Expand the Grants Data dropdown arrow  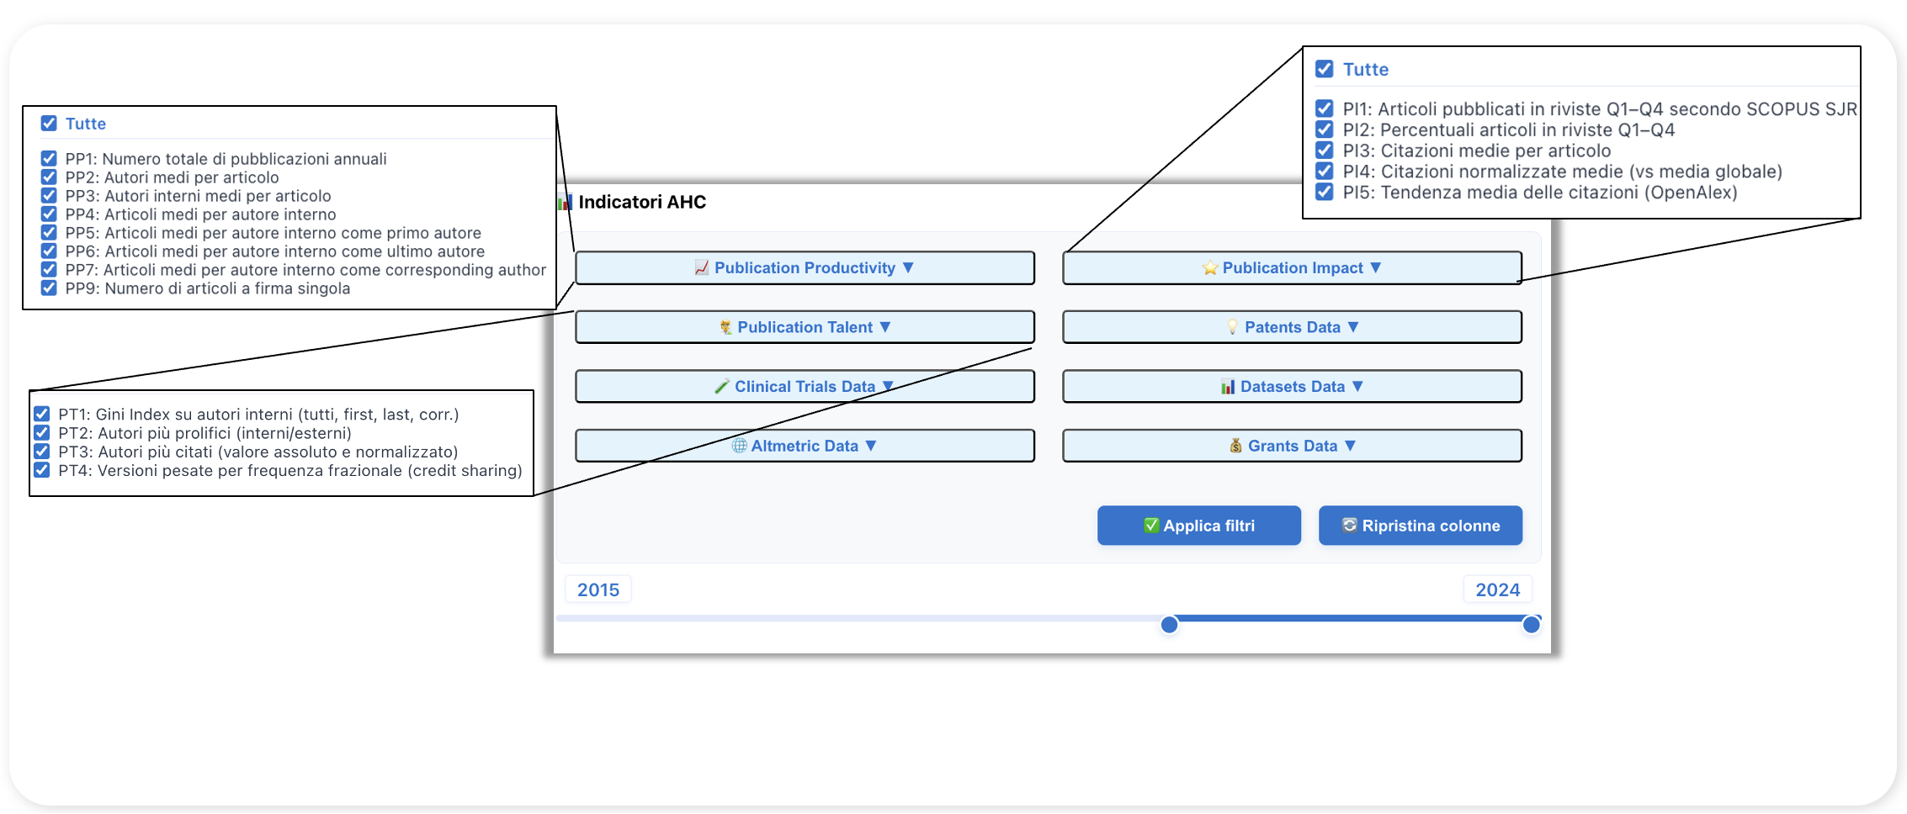pos(1350,446)
